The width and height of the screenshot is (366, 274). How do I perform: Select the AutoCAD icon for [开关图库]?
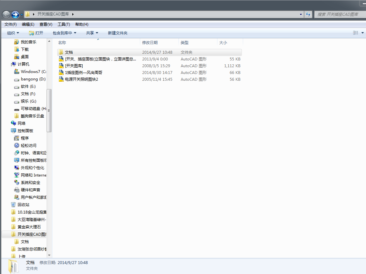click(61, 66)
